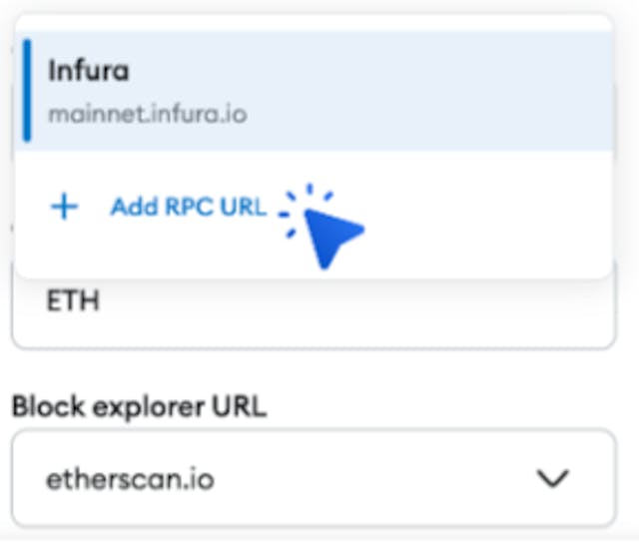Expand the etherscan.io combo box
Viewport: 639px width, 550px height.
tap(314, 478)
